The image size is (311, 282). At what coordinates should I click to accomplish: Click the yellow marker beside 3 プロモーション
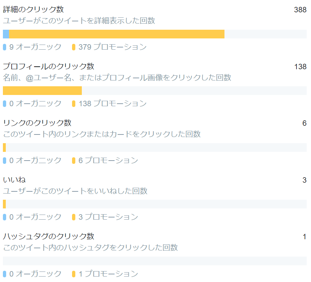coord(73,217)
